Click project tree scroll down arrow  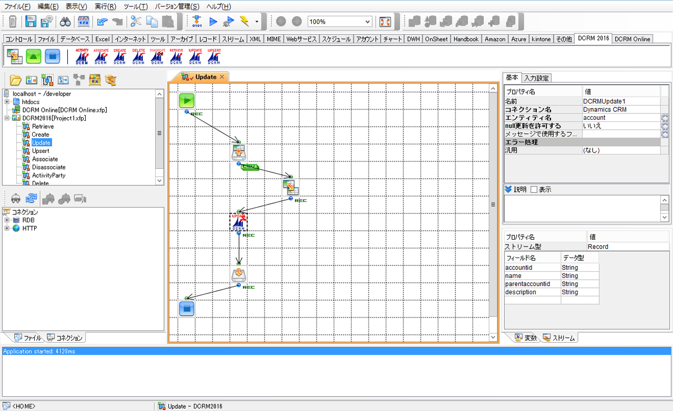coord(160,180)
